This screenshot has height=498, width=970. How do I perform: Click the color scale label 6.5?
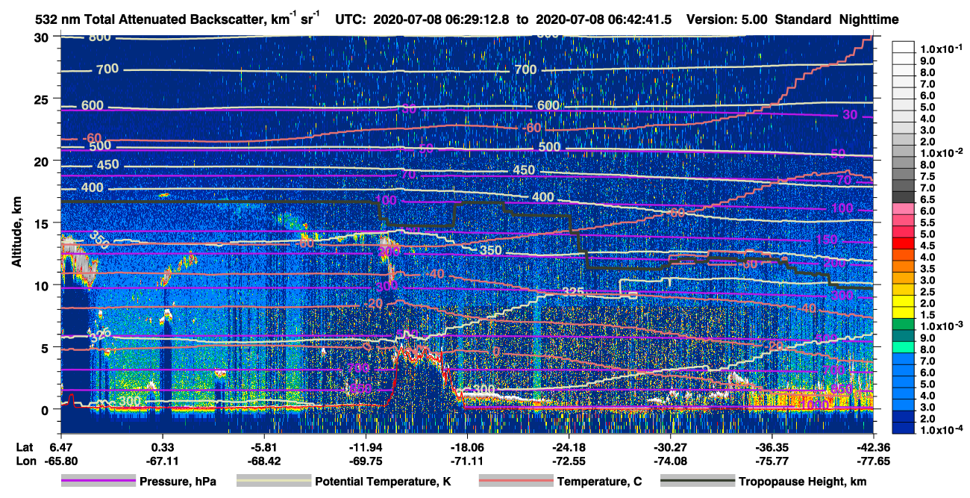coord(927,199)
